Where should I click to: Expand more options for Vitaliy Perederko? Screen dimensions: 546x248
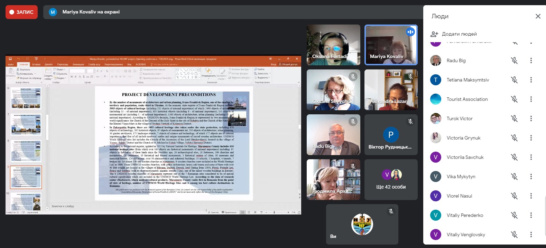point(531,215)
